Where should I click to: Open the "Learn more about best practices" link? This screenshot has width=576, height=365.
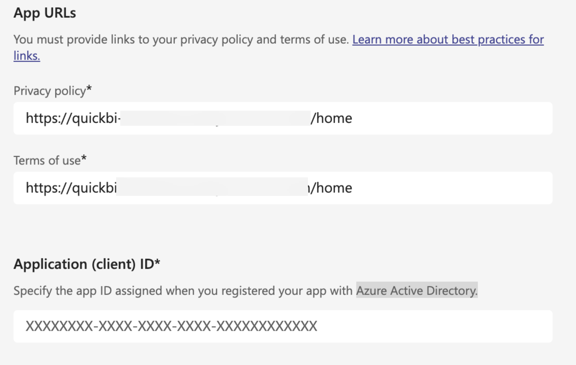click(x=447, y=40)
